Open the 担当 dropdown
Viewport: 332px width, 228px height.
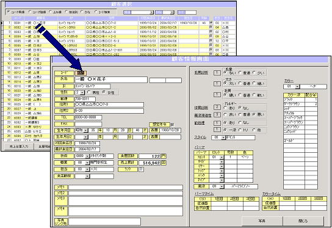(87, 169)
